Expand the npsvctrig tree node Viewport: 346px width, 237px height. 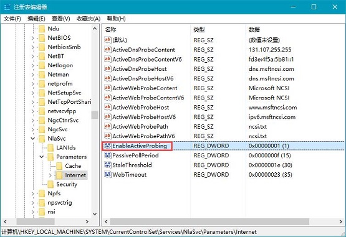[33, 203]
